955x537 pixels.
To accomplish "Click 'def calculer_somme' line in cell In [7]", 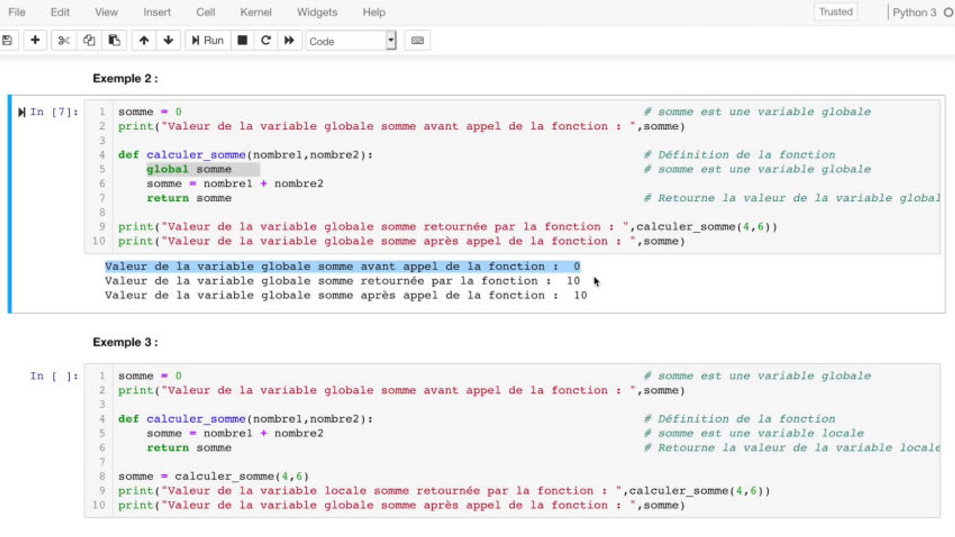I will 245,155.
